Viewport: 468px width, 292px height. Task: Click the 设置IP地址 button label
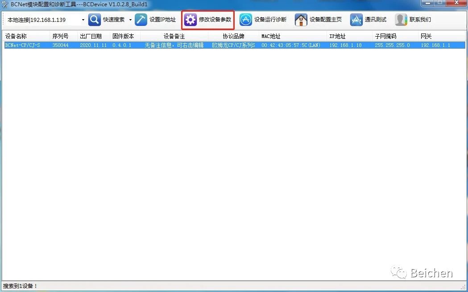tap(163, 20)
